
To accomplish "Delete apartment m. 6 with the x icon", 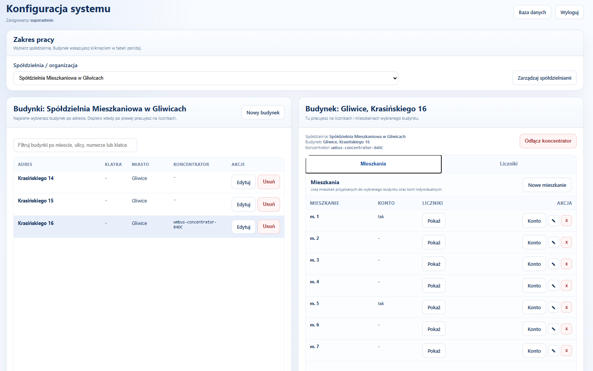I will [x=566, y=329].
